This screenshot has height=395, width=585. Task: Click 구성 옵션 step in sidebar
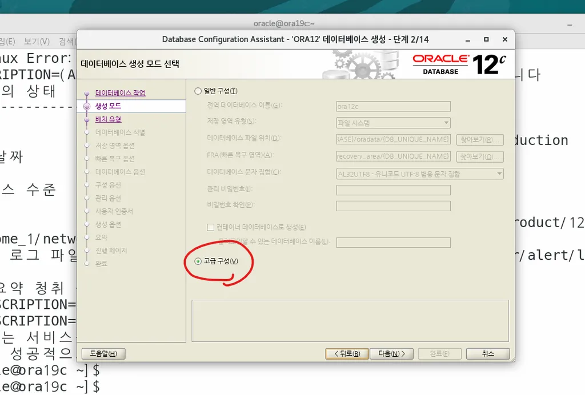point(108,185)
